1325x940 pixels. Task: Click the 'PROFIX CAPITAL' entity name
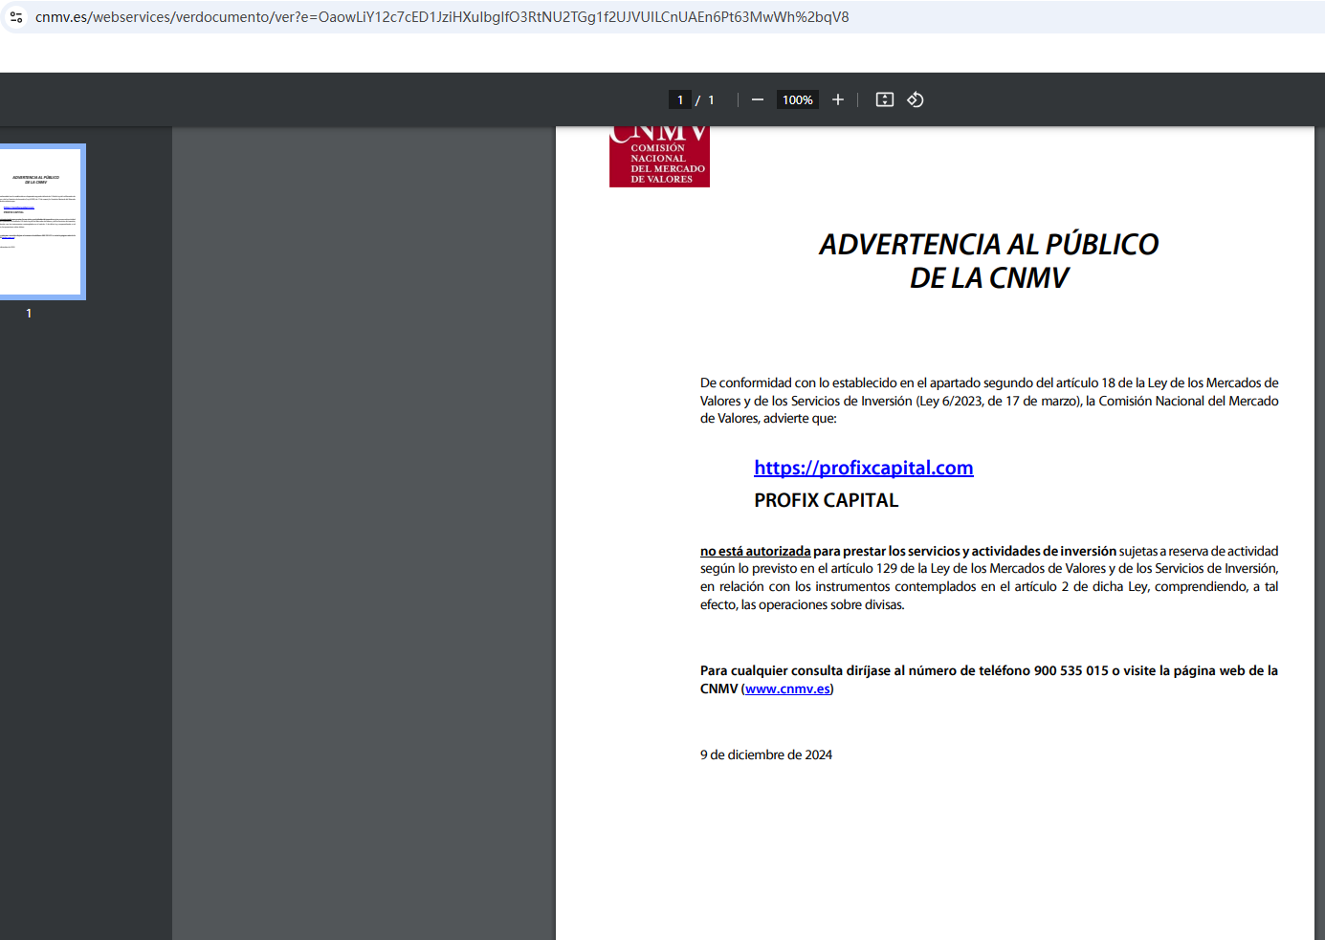[826, 500]
